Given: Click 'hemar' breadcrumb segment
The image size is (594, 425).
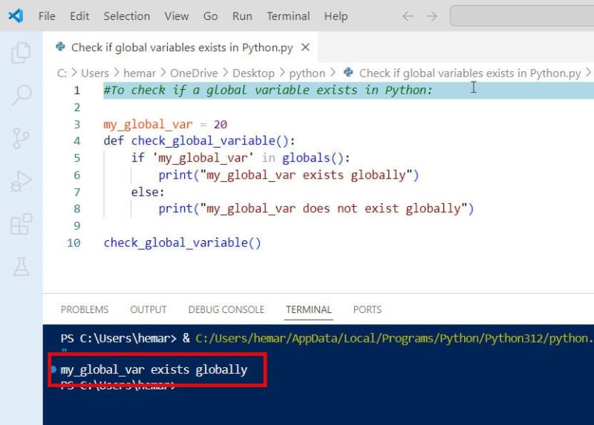Looking at the screenshot, I should tap(140, 73).
